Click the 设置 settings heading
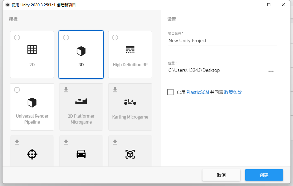Image resolution: width=293 pixels, height=186 pixels. point(172,19)
